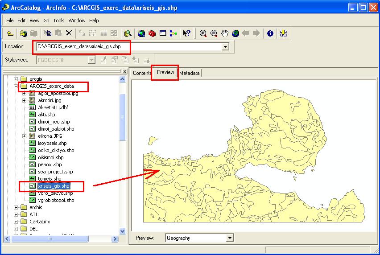Viewport: 380px width, 255px height.
Task: Click the Create Thumbnail icon
Action: [x=283, y=33]
